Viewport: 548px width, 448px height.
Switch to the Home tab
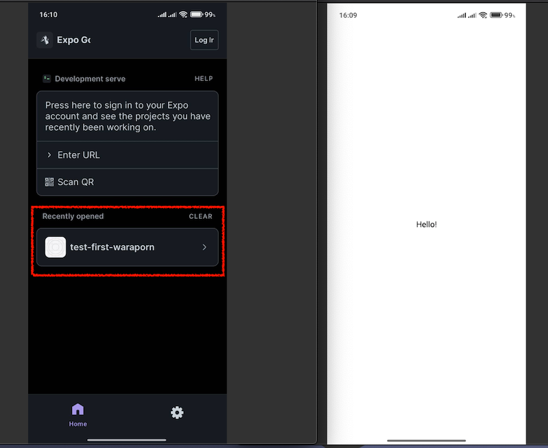point(78,414)
